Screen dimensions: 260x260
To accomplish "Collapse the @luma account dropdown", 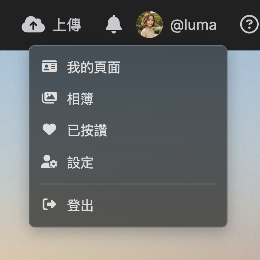I will pyautogui.click(x=193, y=25).
